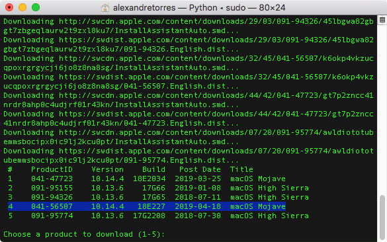387x242 pixels.
Task: Click build number 18E2034
Action: [150, 179]
